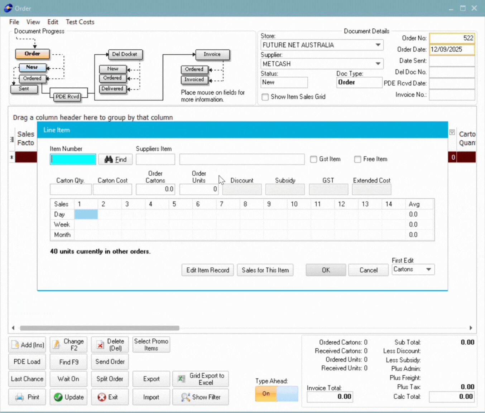Image resolution: width=485 pixels, height=413 pixels.
Task: Click Sales for This Item
Action: pos(265,270)
